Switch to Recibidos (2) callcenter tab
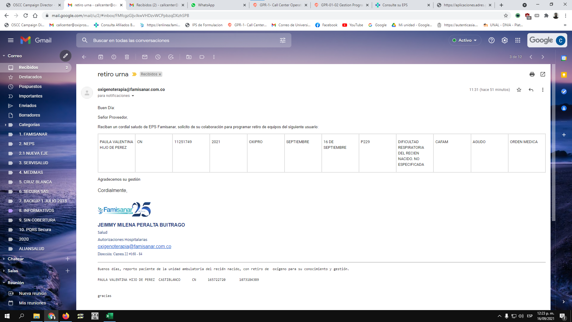This screenshot has height=322, width=572. [157, 5]
